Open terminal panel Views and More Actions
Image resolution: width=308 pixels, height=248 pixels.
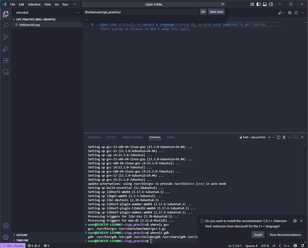pyautogui.click(x=290, y=137)
